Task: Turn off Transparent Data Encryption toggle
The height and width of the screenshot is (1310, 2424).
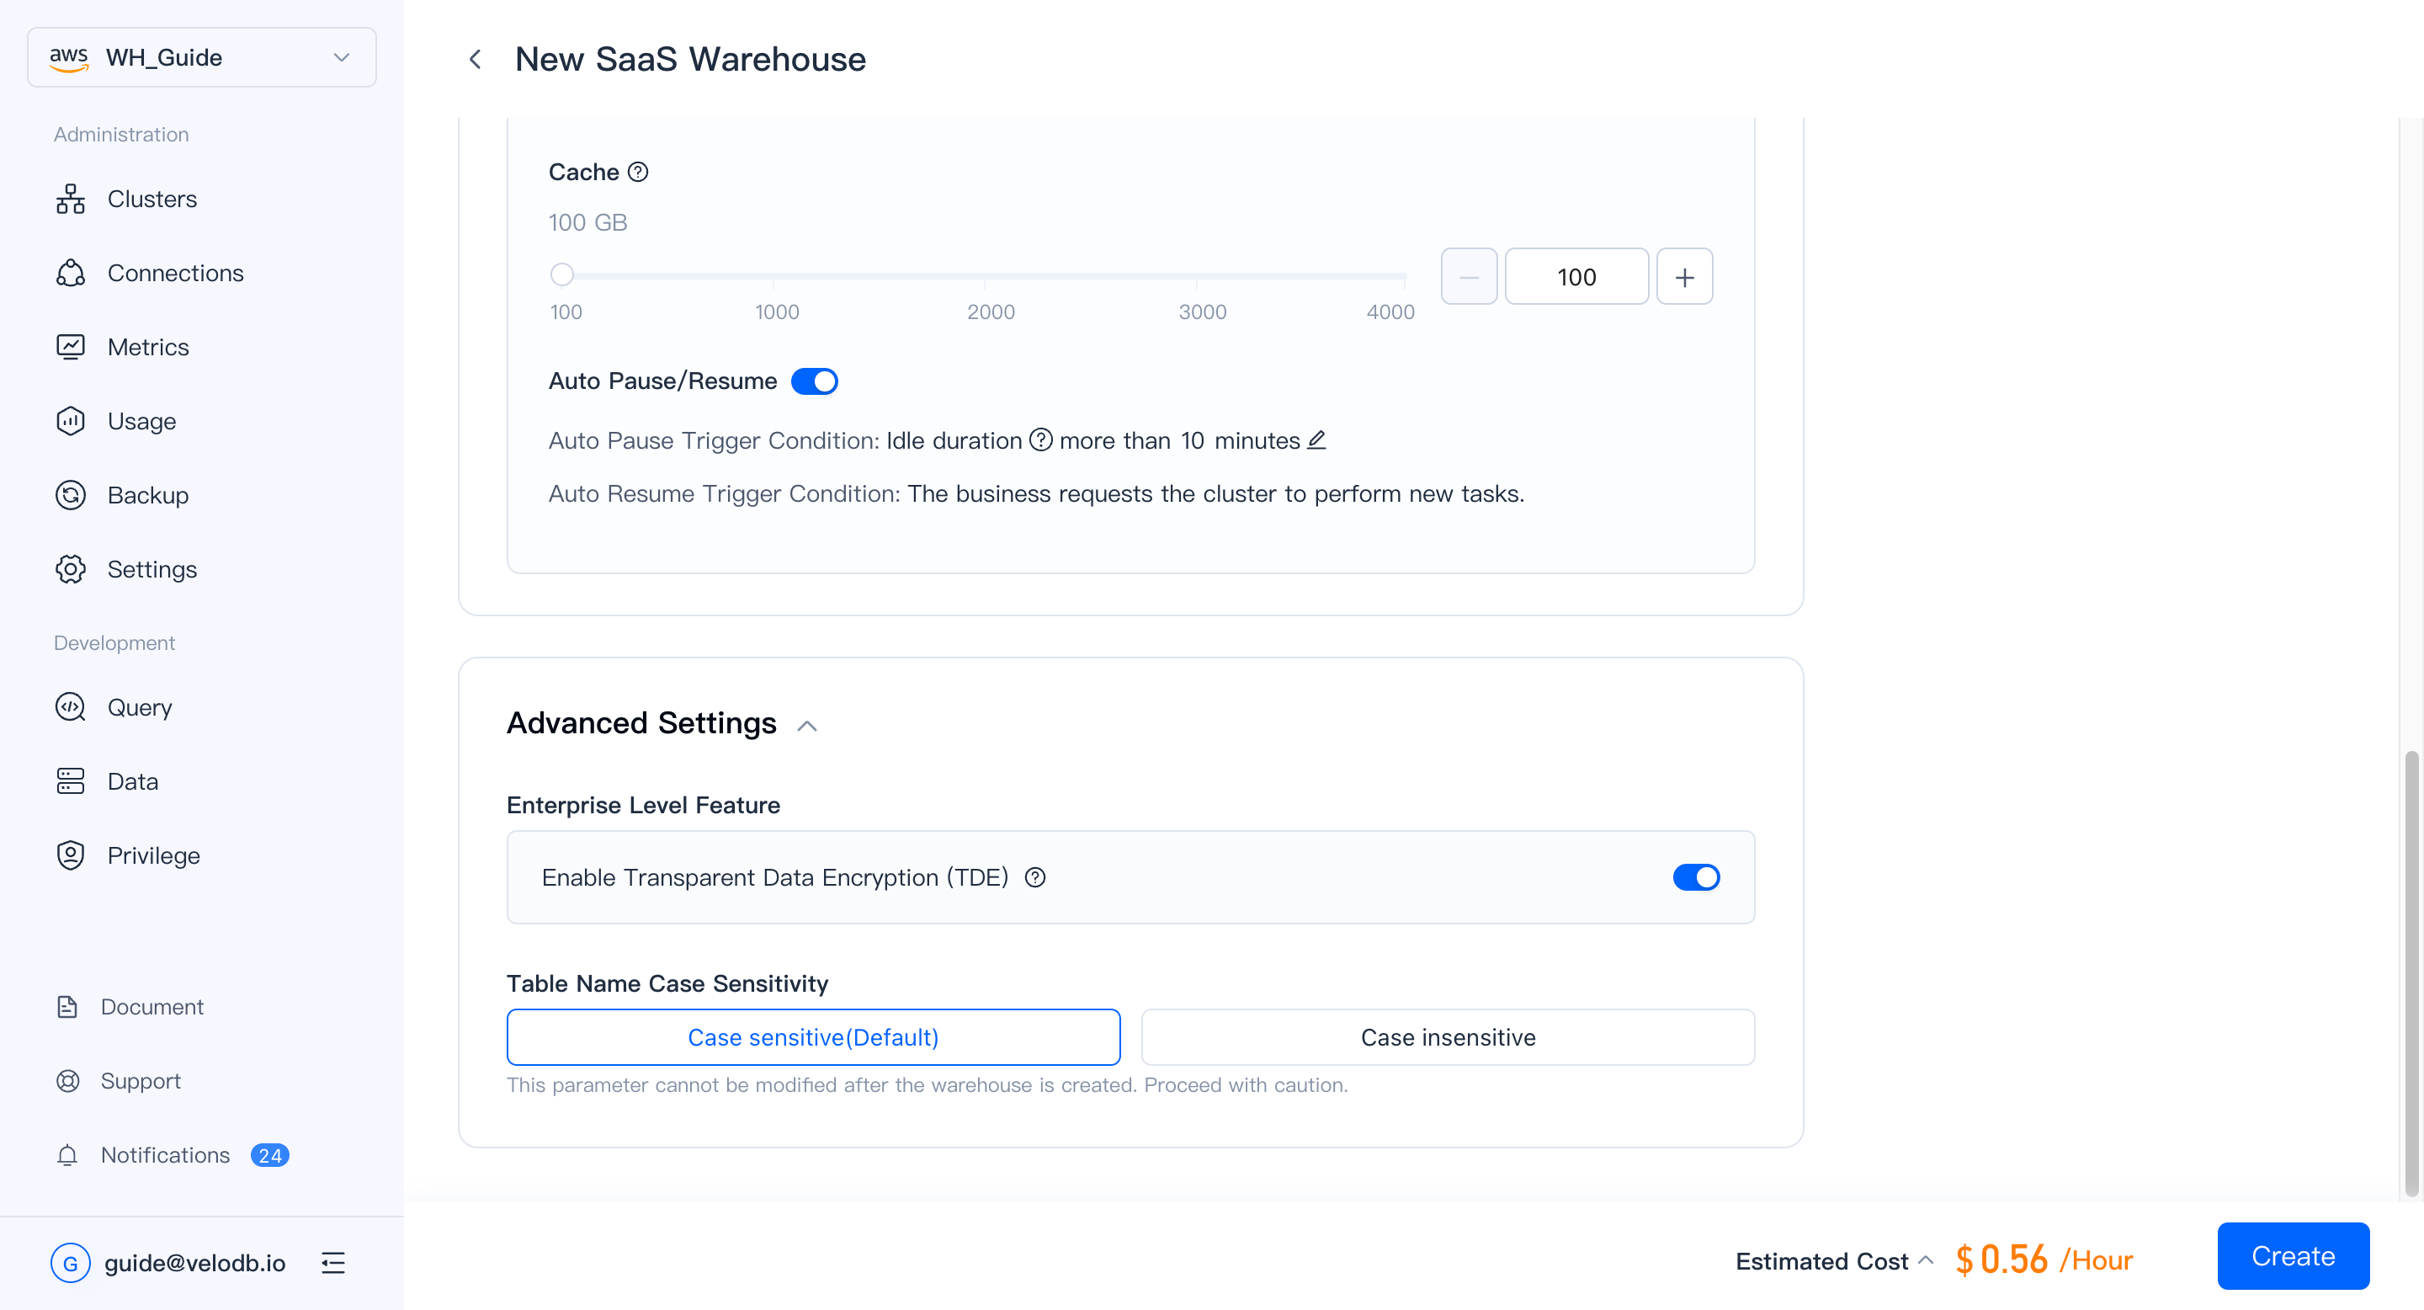Action: coord(1696,877)
